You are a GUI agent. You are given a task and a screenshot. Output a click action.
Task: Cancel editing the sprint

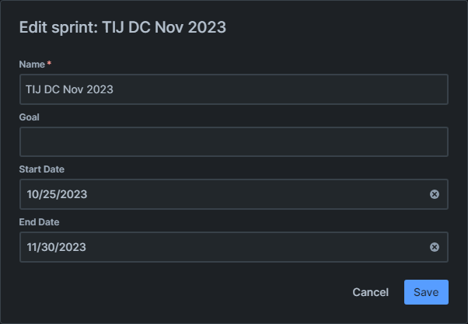click(x=370, y=292)
